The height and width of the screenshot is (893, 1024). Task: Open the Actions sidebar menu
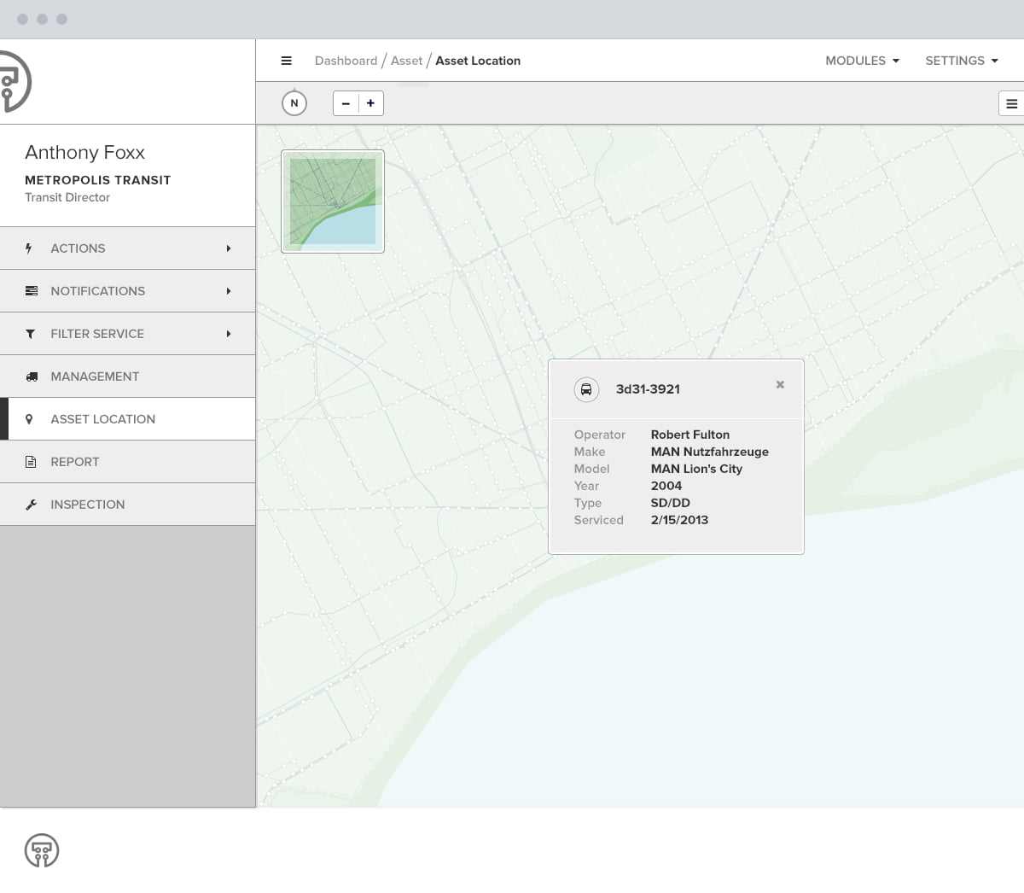128,248
